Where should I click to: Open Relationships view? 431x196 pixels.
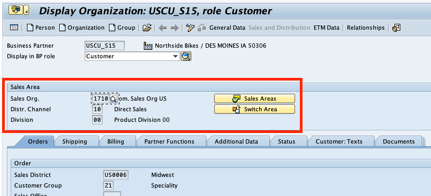click(x=365, y=28)
